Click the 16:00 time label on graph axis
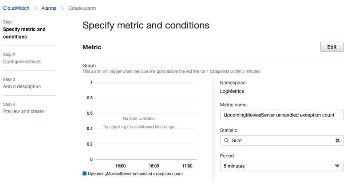This screenshot has height=187, width=355. click(154, 166)
